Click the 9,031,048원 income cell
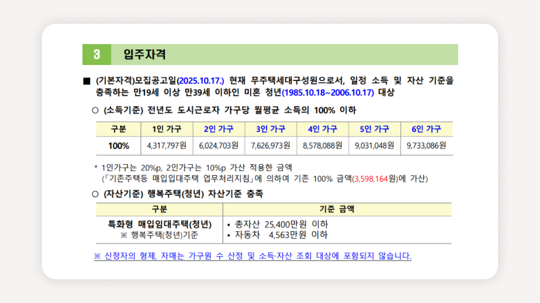540x303 pixels. coord(374,146)
